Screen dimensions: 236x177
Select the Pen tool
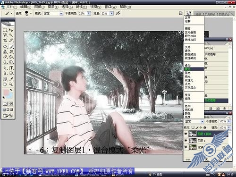(5, 73)
